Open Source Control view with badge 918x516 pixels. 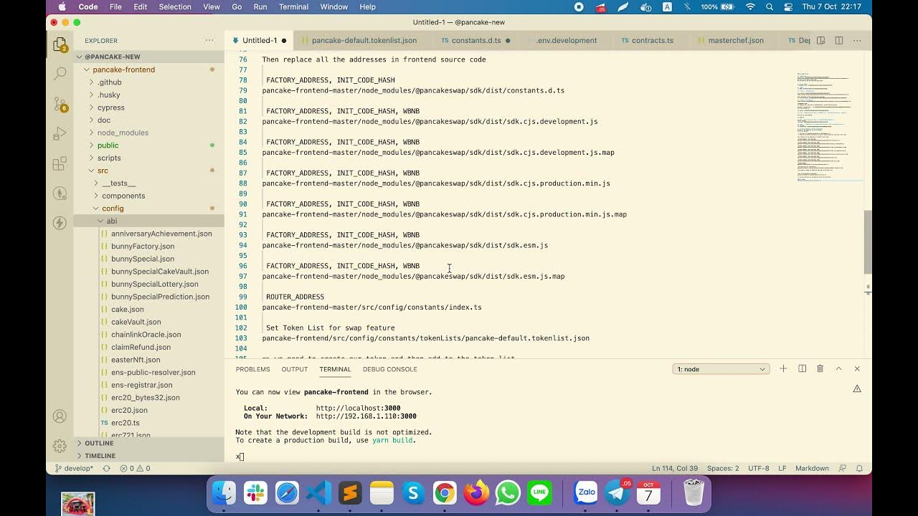pos(60,104)
